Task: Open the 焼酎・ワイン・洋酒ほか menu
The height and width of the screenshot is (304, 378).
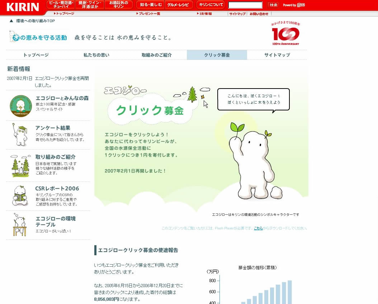Action: (x=90, y=5)
